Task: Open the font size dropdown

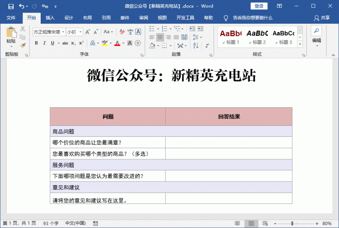Action: 81,32
